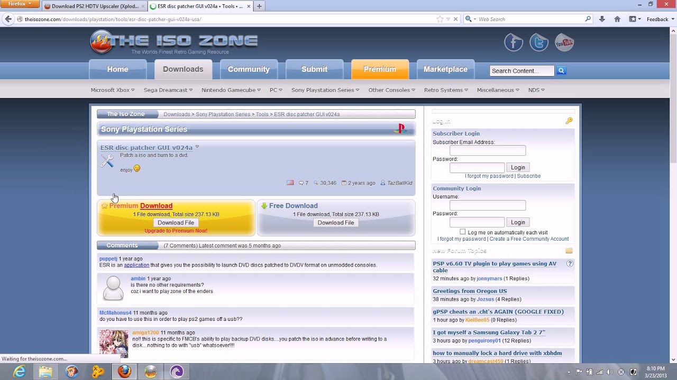Open Greetings from Oregon US topic
The image size is (677, 380).
470,291
